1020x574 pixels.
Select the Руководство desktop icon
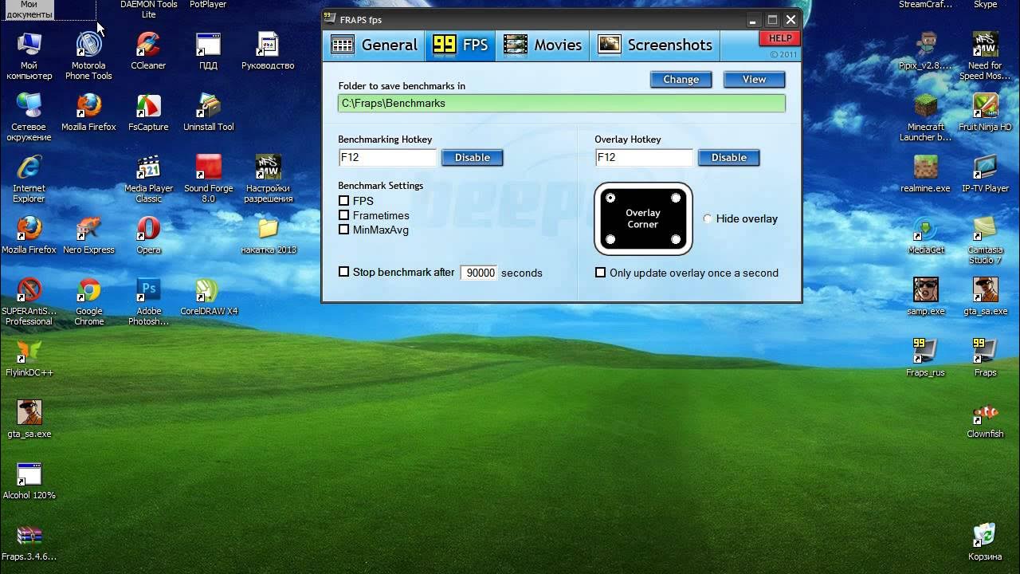[x=268, y=52]
